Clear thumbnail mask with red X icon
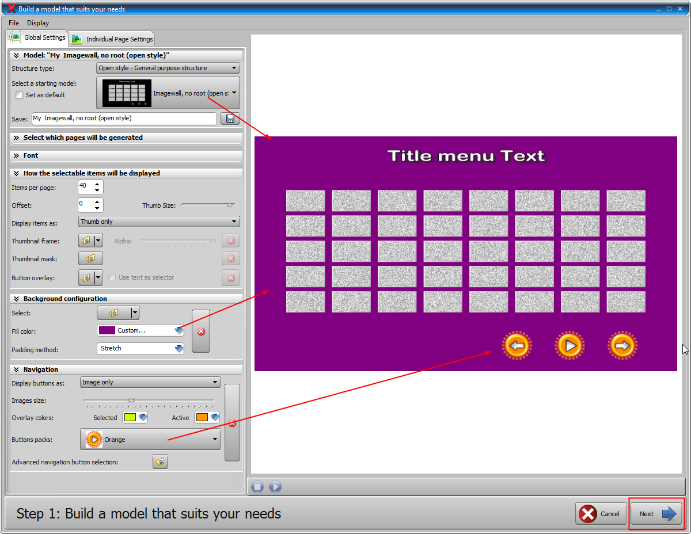 click(231, 259)
